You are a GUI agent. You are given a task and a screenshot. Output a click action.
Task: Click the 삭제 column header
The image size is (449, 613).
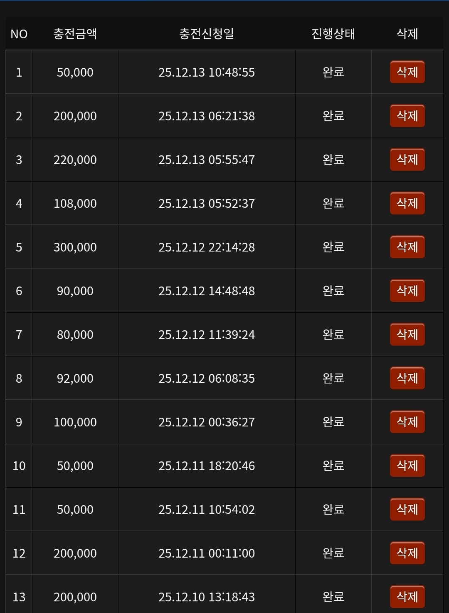pyautogui.click(x=407, y=34)
